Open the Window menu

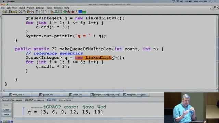tap(58, 8)
